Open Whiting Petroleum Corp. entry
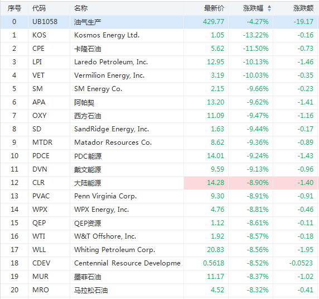 pos(114,250)
